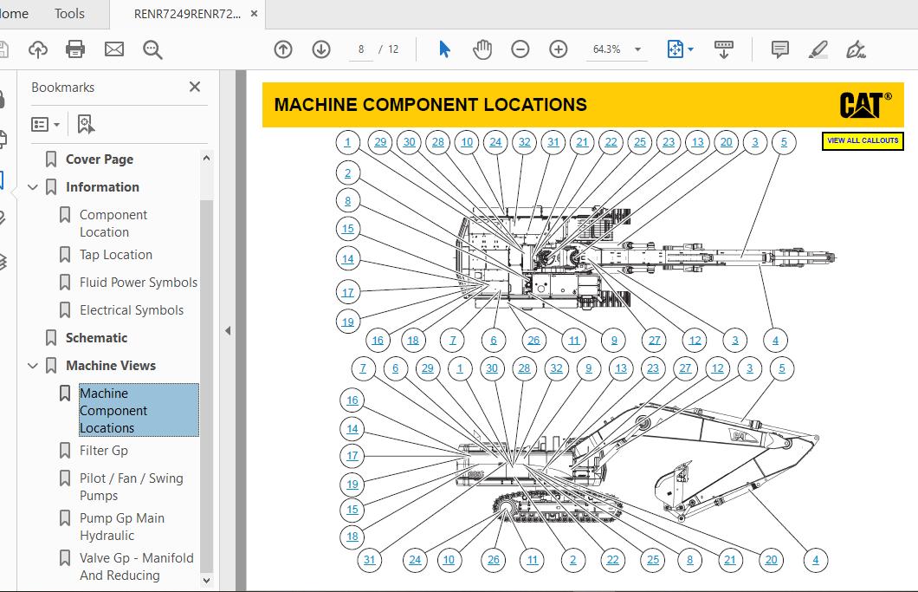918x592 pixels.
Task: Add a comment with sticky note tool
Action: coord(779,49)
